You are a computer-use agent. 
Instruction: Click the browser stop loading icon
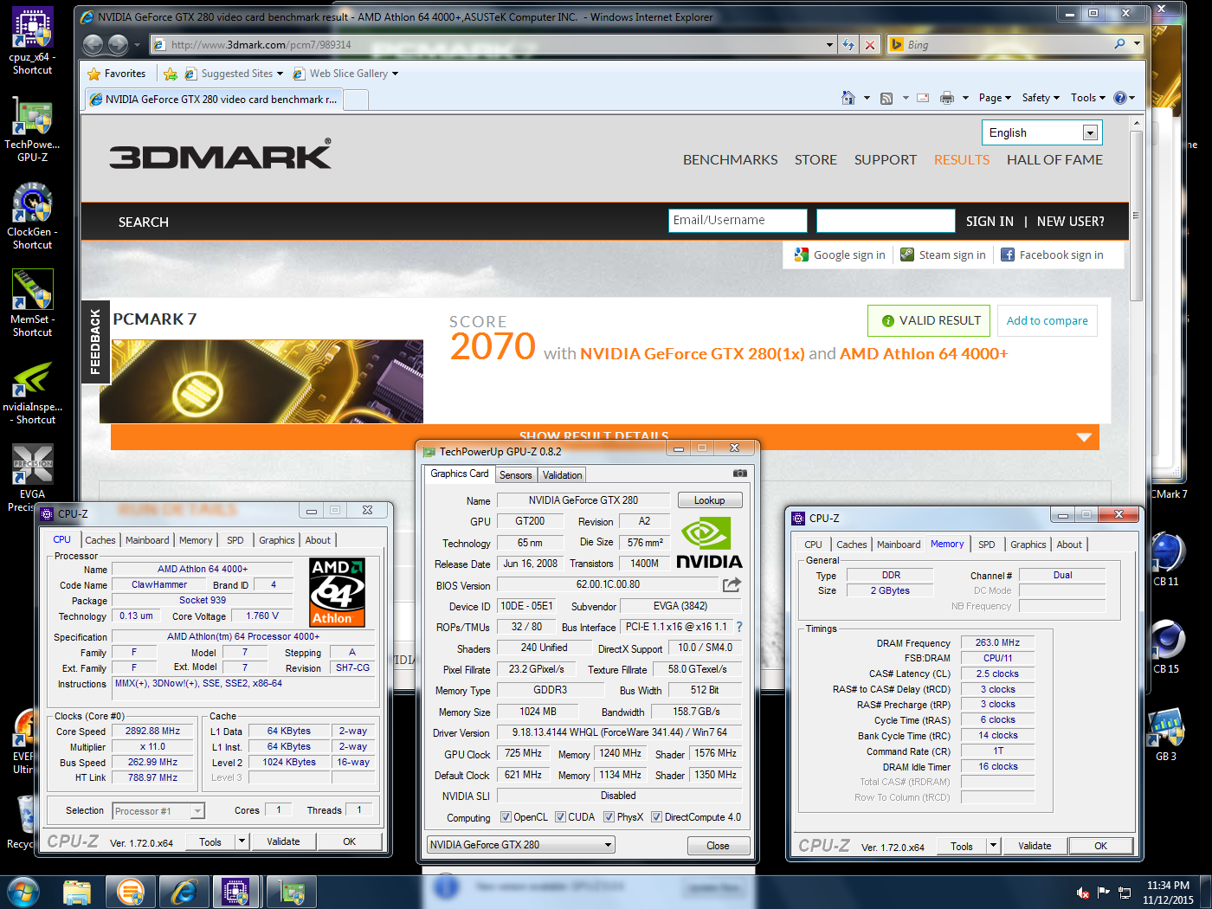[x=870, y=44]
